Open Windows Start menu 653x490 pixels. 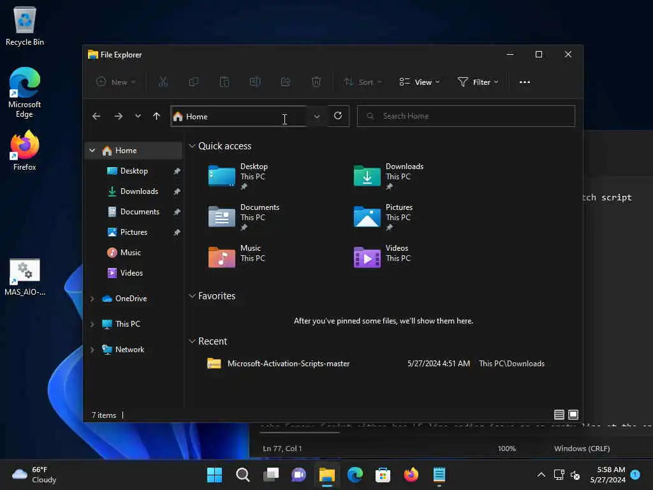click(x=214, y=475)
